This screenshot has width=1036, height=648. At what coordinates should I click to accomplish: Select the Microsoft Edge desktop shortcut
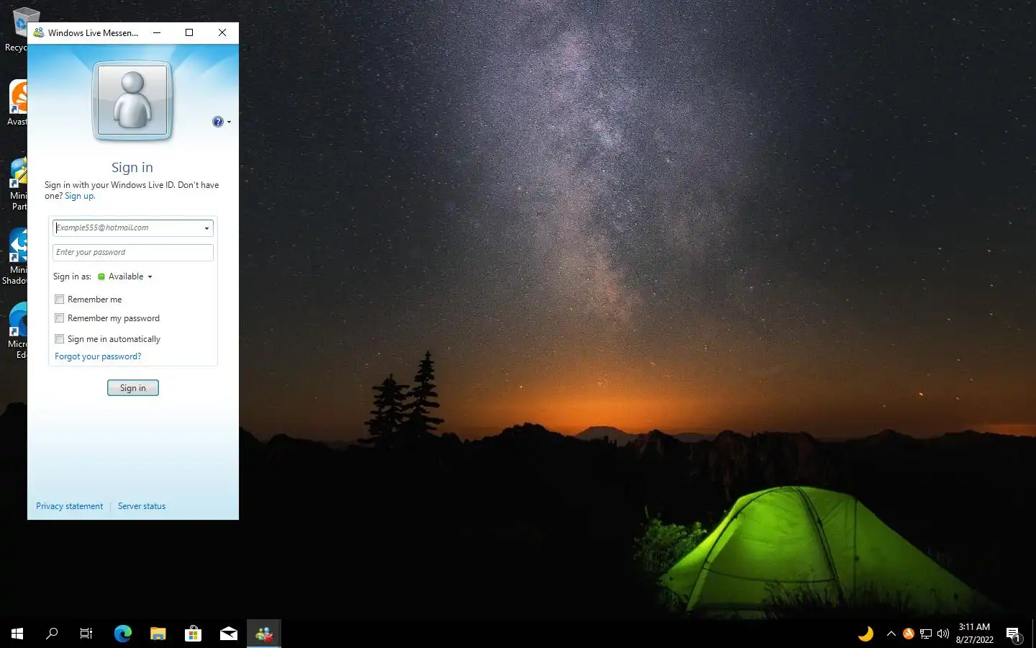point(16,330)
